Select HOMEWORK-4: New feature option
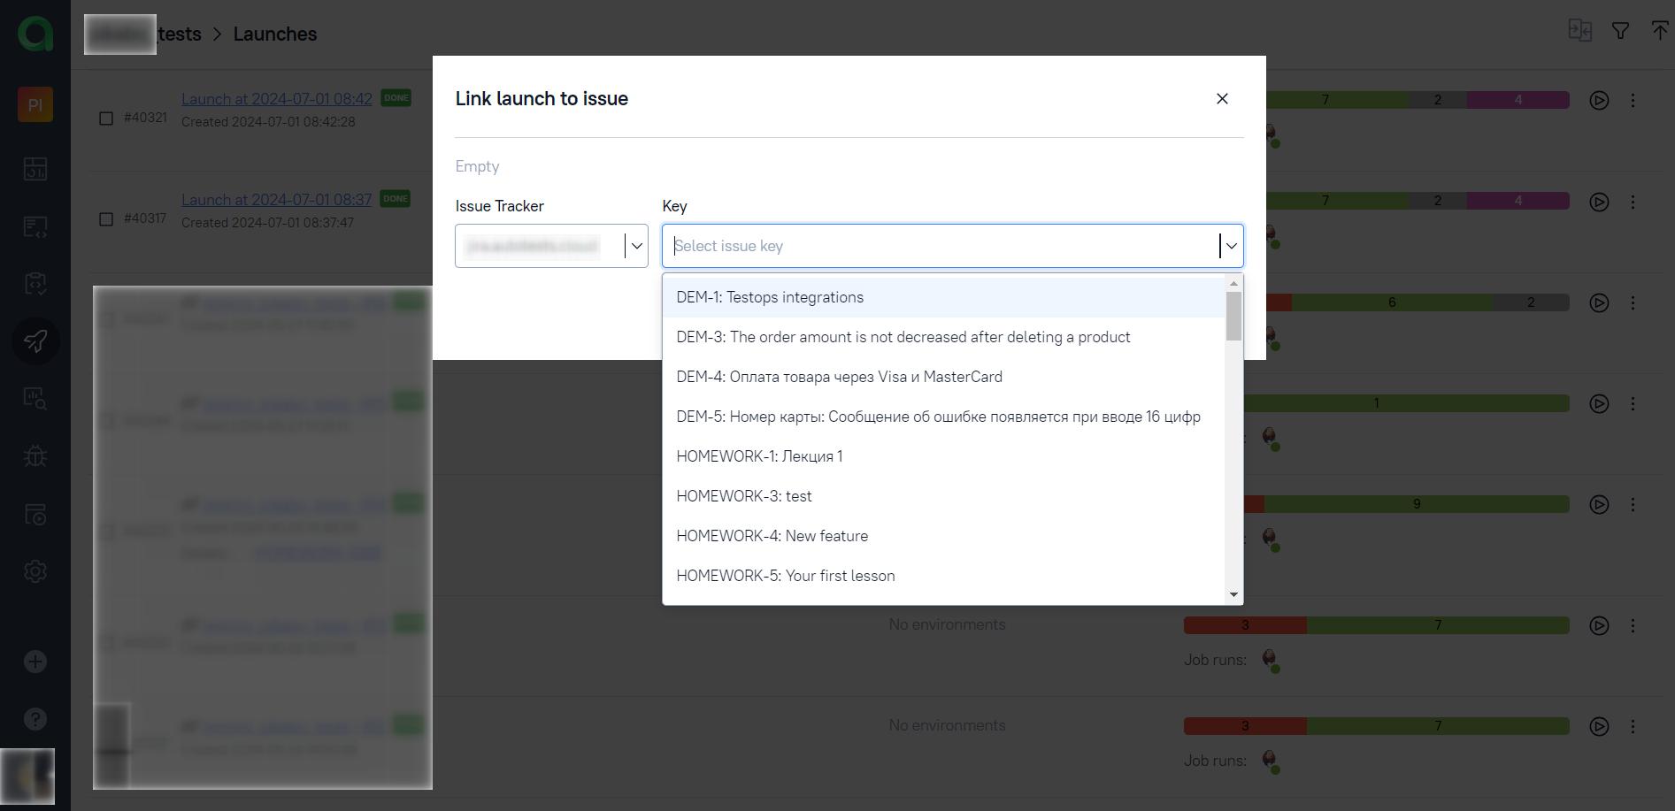This screenshot has height=811, width=1675. 944,536
